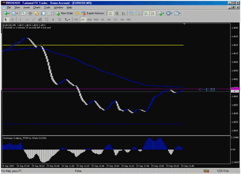Switch to H4 timeframe
This screenshot has width=241, height=174.
(x=109, y=20)
